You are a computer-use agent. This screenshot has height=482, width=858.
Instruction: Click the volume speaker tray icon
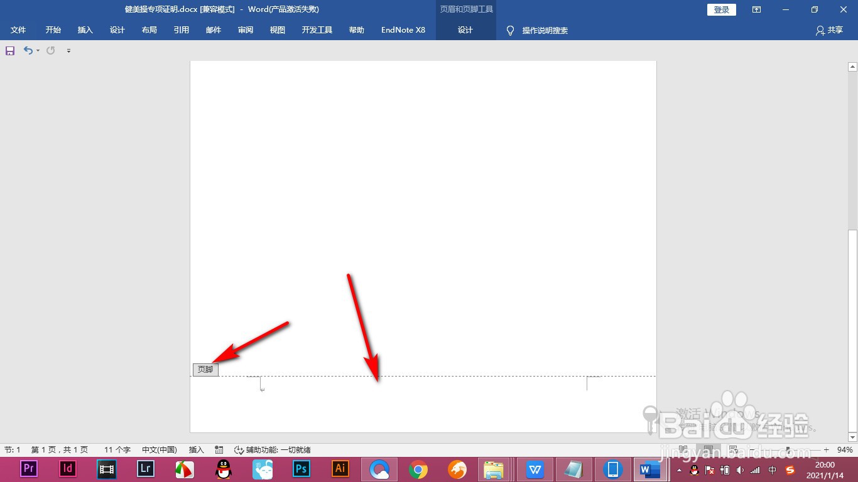740,469
